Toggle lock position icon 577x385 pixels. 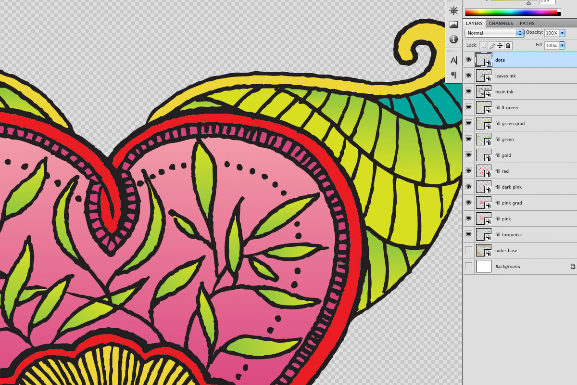pyautogui.click(x=500, y=45)
